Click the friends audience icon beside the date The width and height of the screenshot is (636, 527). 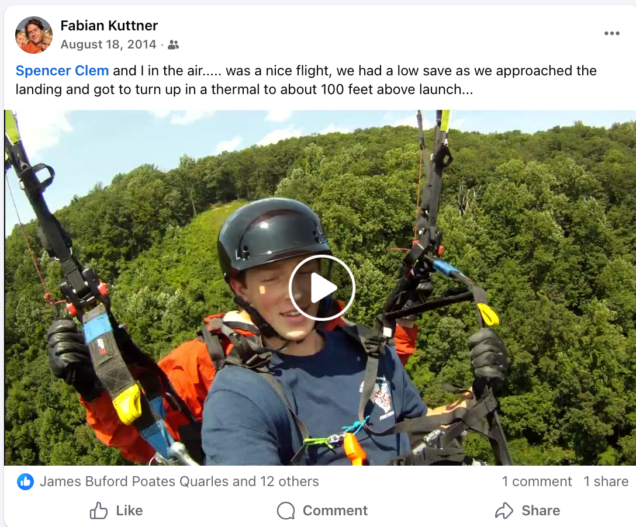coord(173,44)
